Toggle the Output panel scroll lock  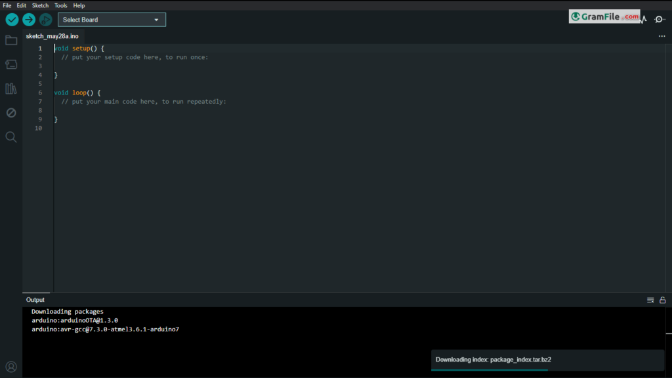pos(663,300)
